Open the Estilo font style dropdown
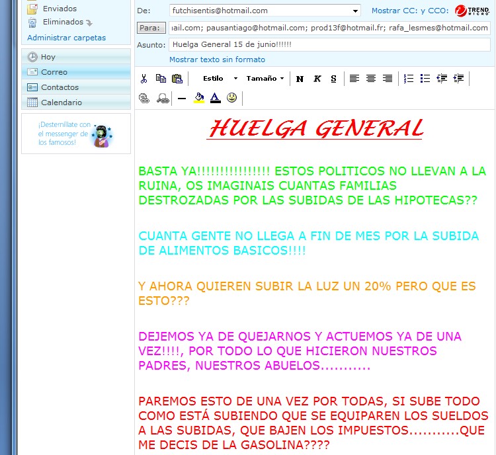This screenshot has width=496, height=455. point(220,78)
